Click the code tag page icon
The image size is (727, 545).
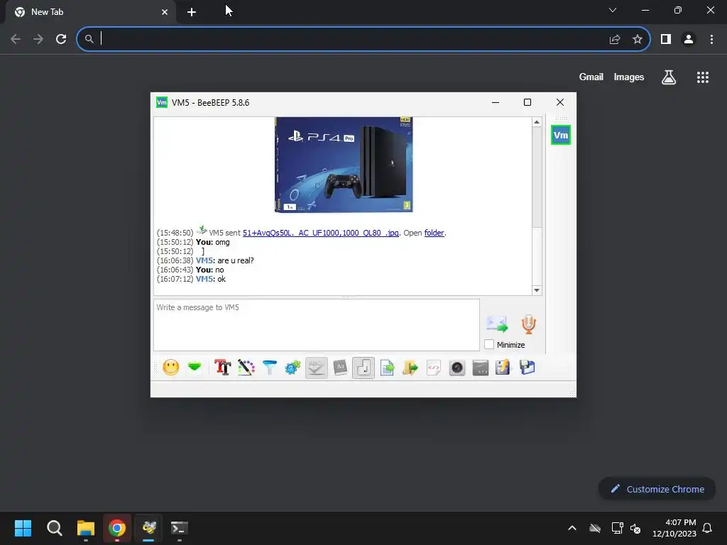[434, 368]
